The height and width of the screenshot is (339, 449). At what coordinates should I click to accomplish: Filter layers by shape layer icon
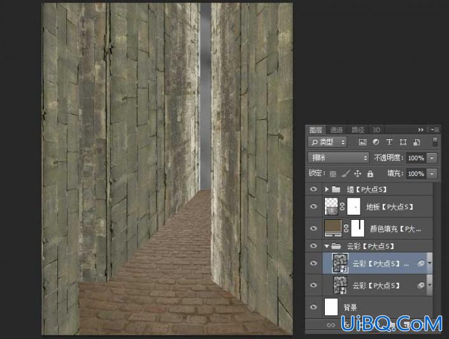pyautogui.click(x=403, y=142)
